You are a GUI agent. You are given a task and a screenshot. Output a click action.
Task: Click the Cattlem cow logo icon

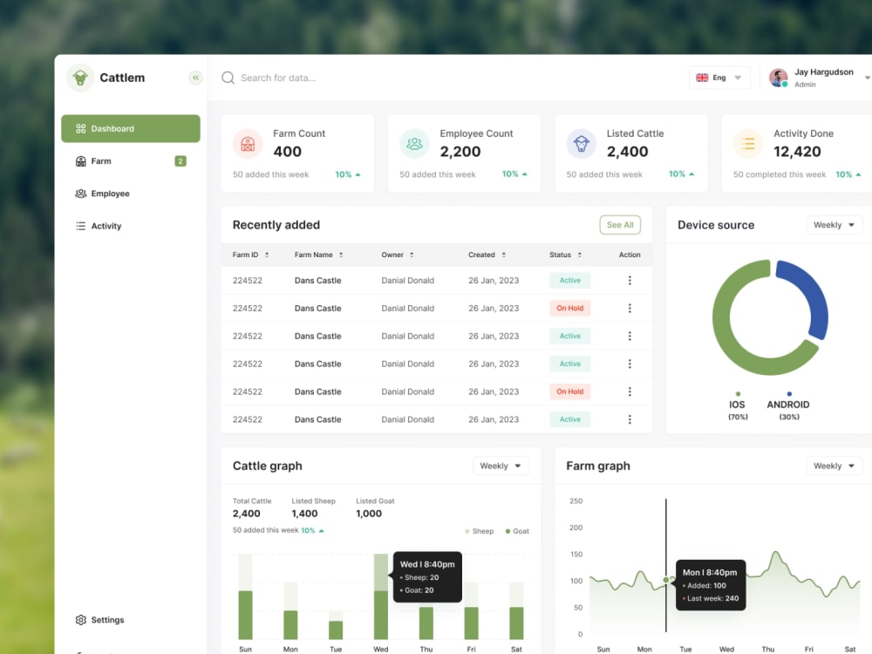pyautogui.click(x=80, y=78)
